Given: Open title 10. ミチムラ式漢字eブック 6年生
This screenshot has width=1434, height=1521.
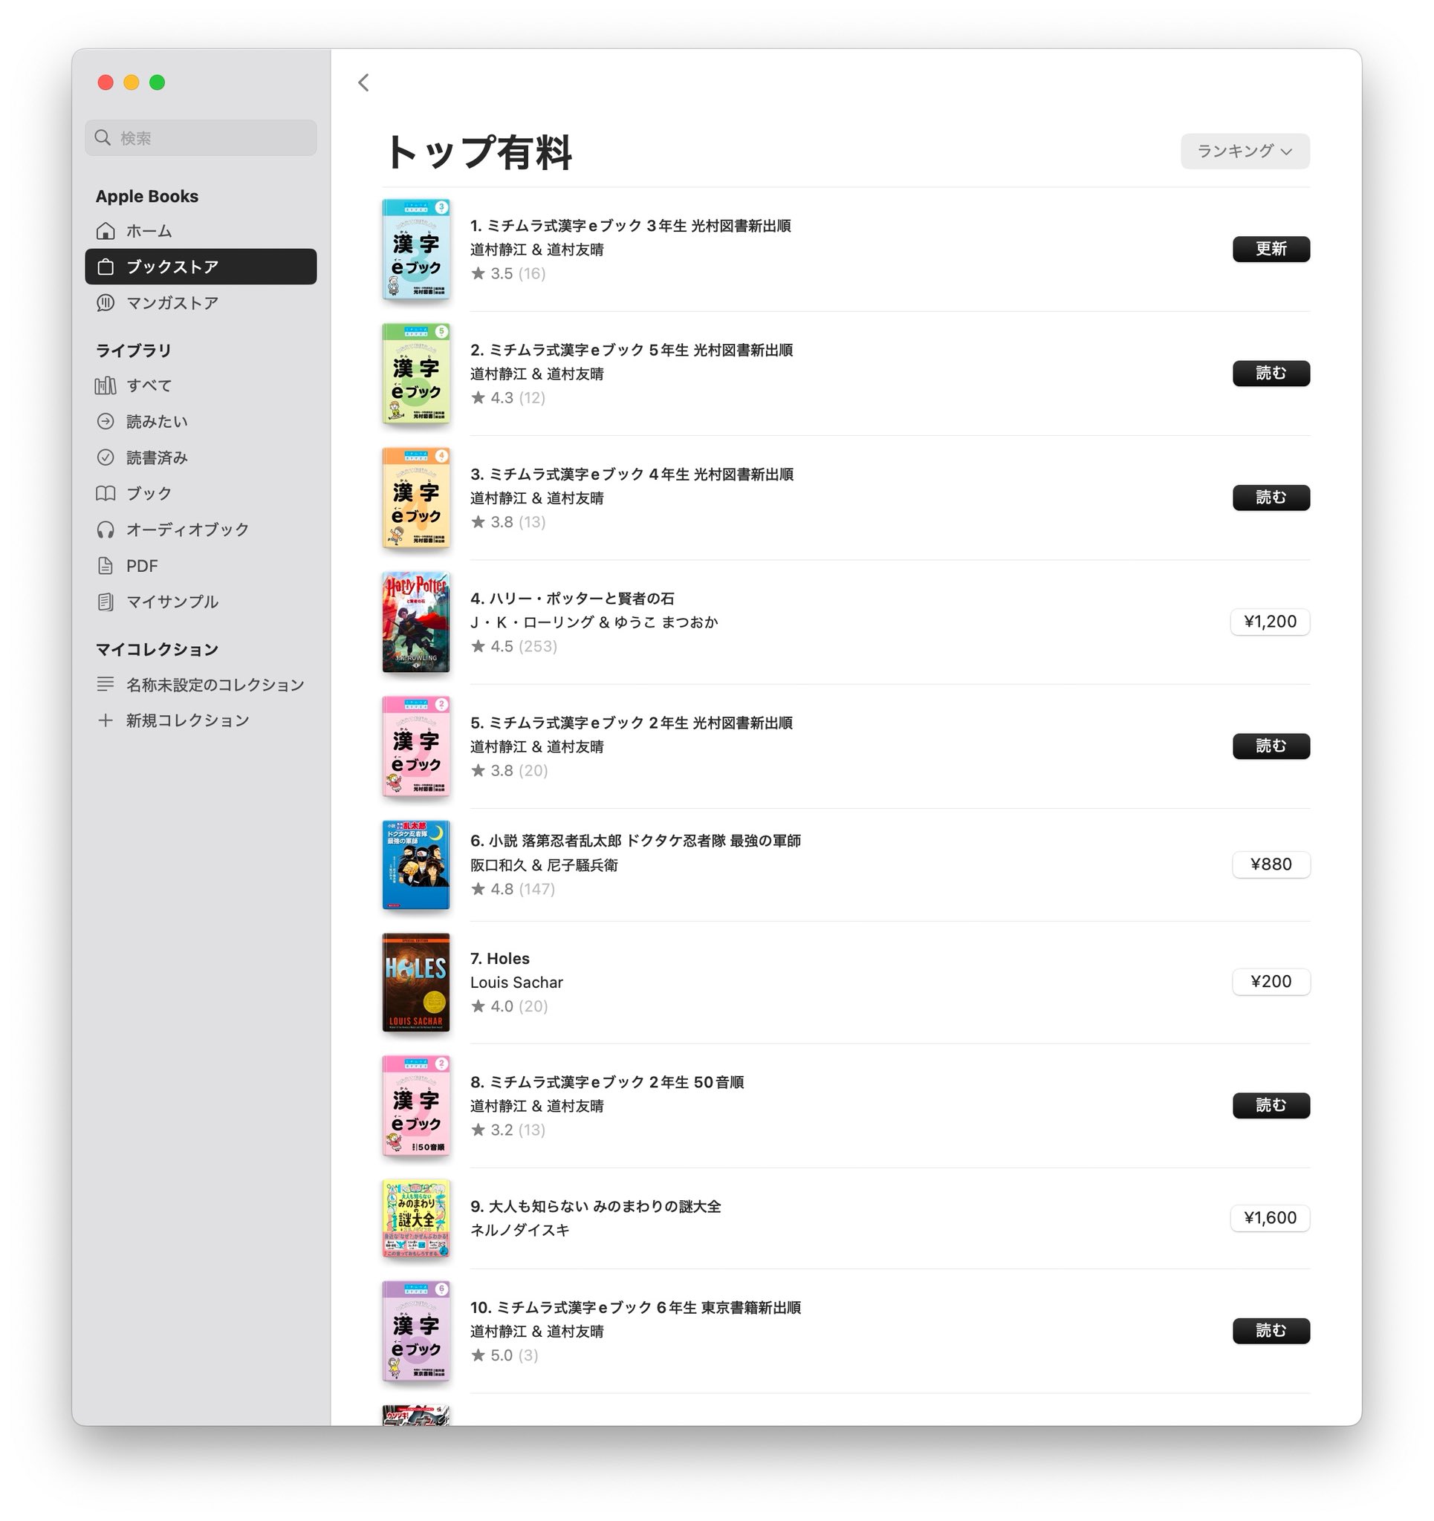Looking at the screenshot, I should click(635, 1308).
